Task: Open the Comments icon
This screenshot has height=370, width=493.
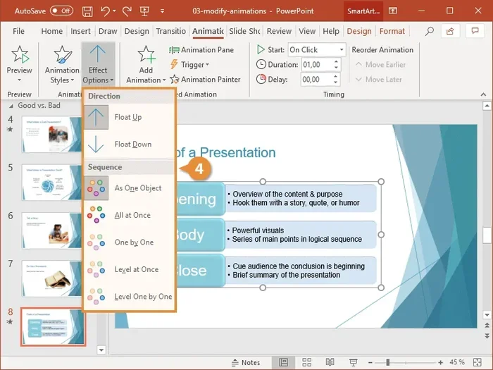Action: pyautogui.click(x=475, y=31)
